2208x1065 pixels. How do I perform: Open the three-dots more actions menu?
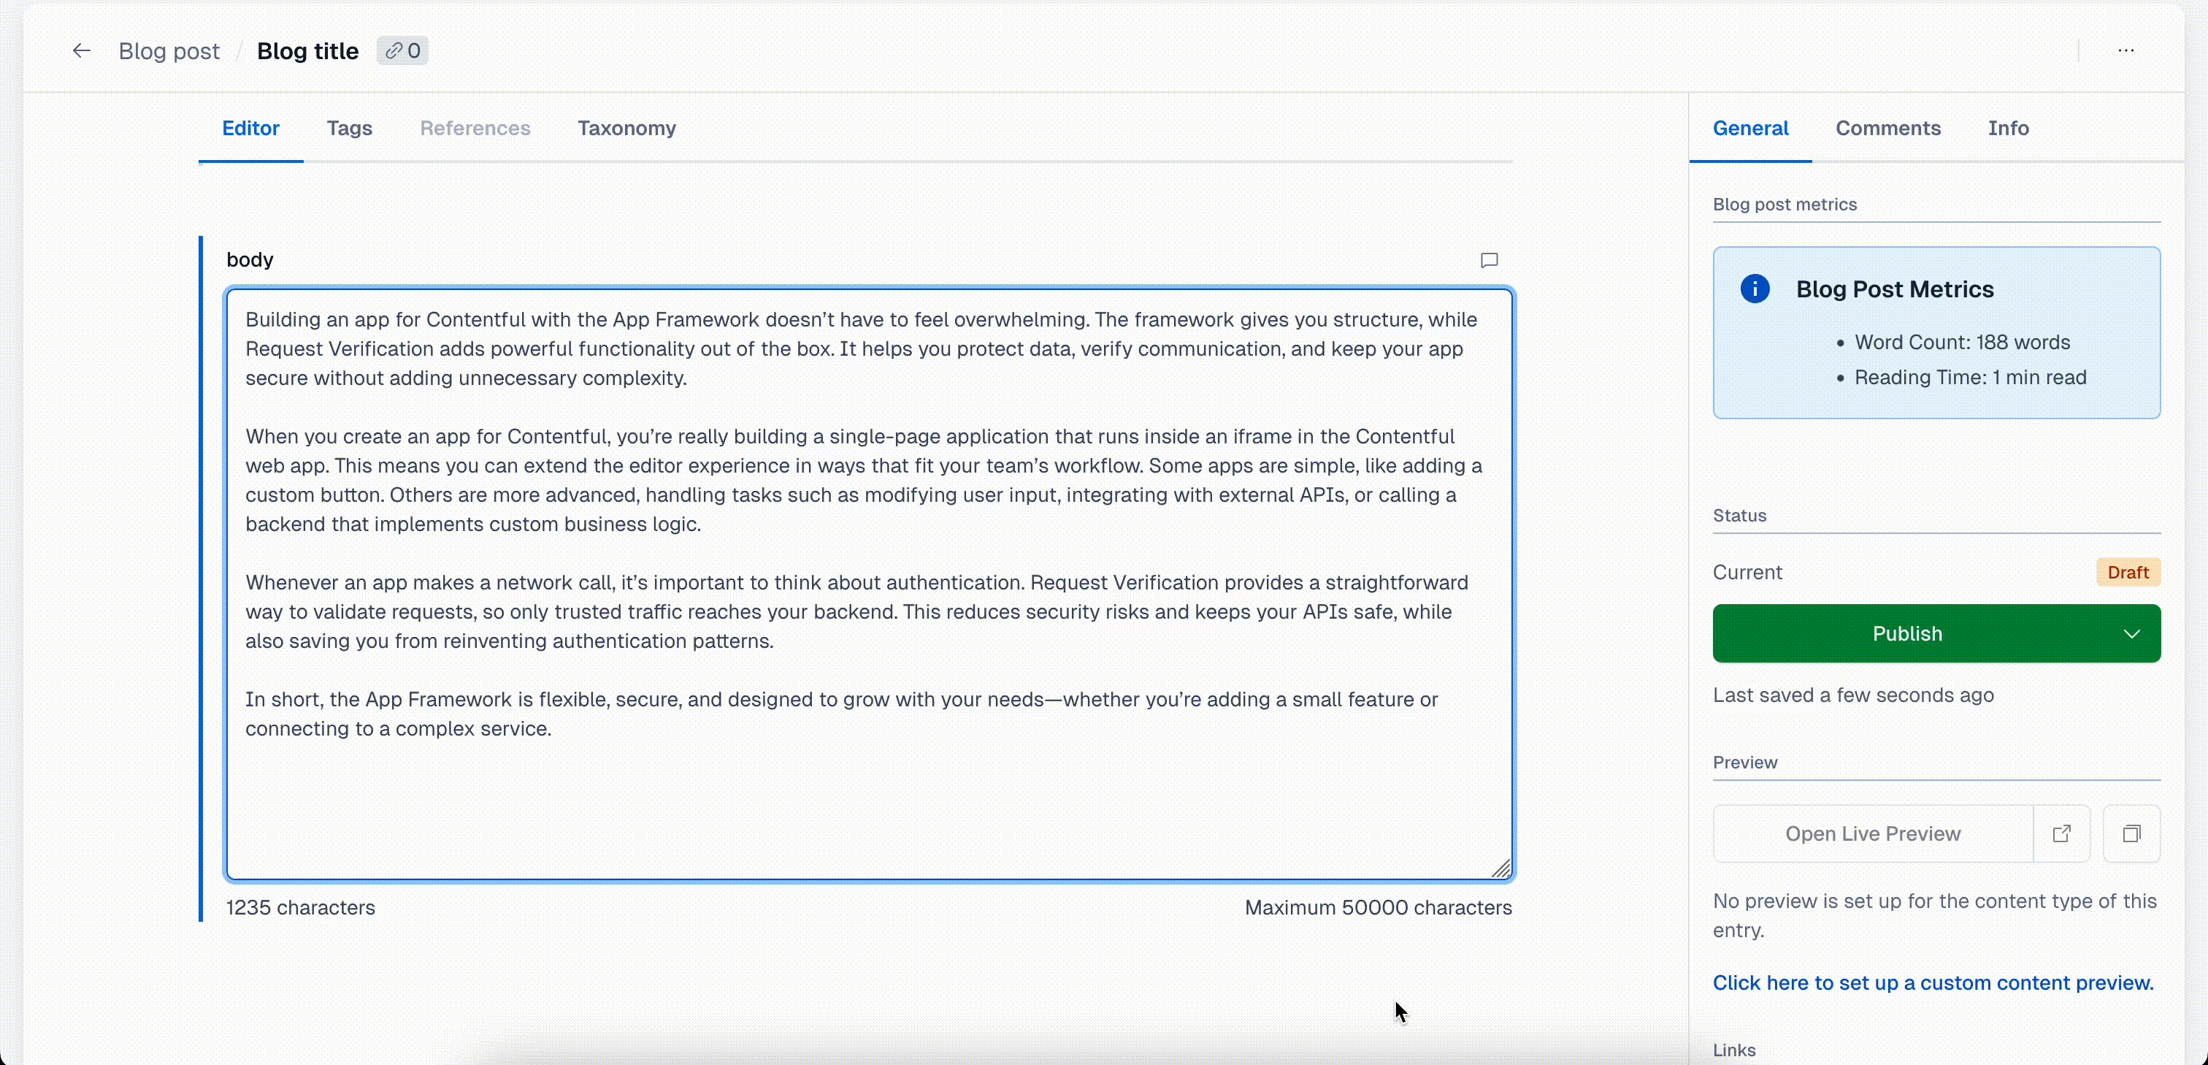(x=2125, y=50)
